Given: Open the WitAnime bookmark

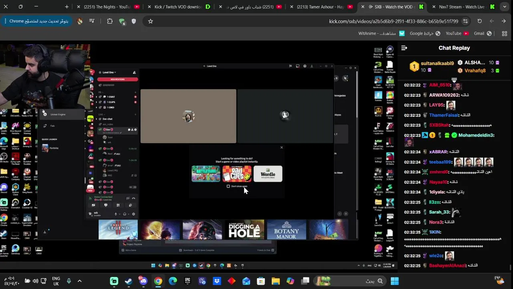Looking at the screenshot, I should (x=382, y=33).
